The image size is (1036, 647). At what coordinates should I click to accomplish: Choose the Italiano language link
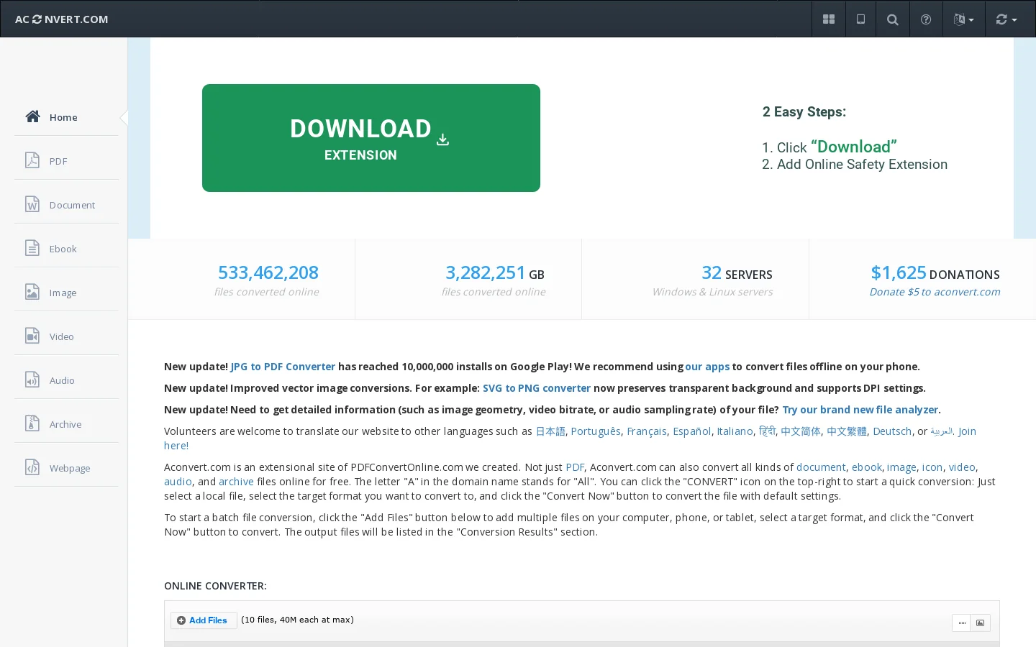pos(735,431)
